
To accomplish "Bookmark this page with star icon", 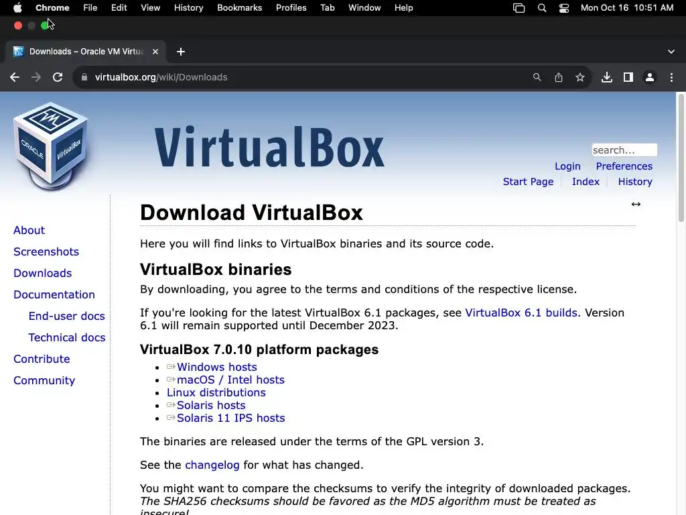I will point(580,78).
